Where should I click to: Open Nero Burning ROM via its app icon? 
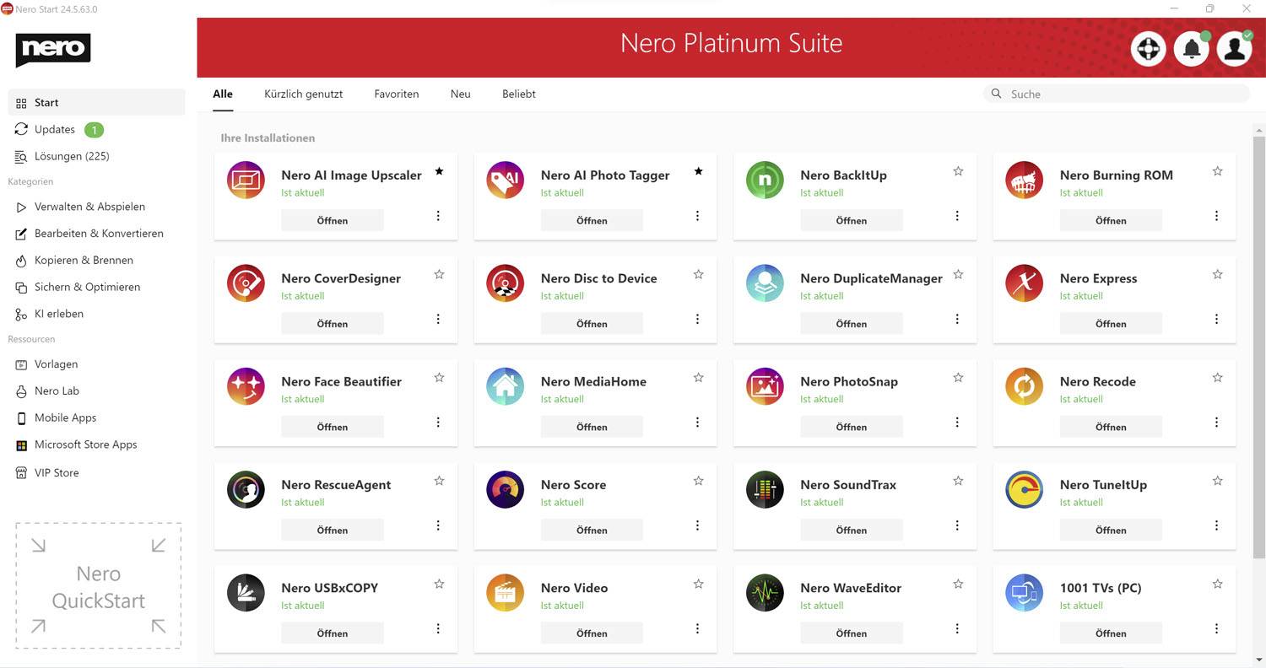tap(1024, 180)
